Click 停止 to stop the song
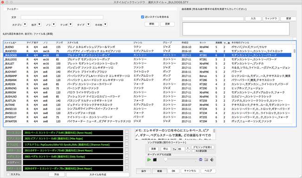This screenshot has height=178, width=302. (x=166, y=149)
